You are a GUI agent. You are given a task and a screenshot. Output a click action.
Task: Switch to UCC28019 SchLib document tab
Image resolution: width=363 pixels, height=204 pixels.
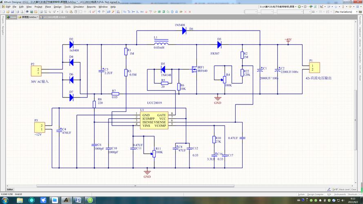[55, 17]
